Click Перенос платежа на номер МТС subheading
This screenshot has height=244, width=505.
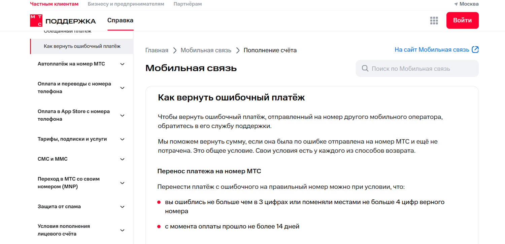click(209, 171)
